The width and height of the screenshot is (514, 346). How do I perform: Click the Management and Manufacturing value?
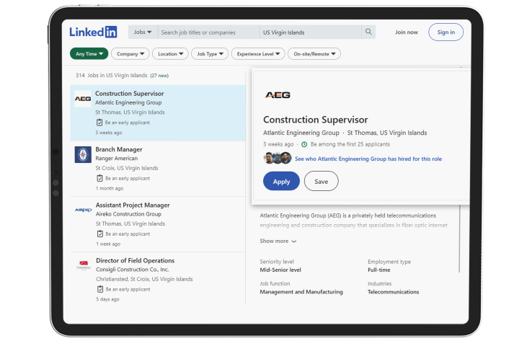click(301, 292)
